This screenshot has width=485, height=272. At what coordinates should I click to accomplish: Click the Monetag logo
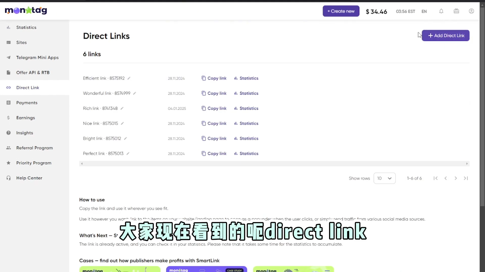(x=26, y=10)
